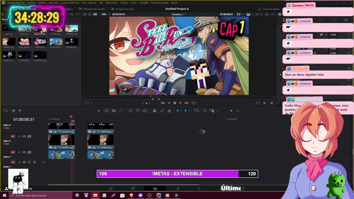Viewport: 354px width, 199px height.
Task: Toggle Video 2 track enable filmstrip icon
Action: pos(29,152)
